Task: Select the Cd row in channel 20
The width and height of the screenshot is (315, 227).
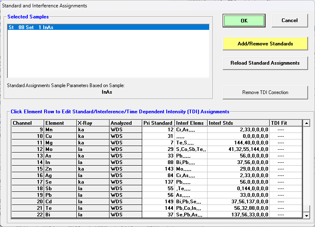Action: (x=60, y=202)
